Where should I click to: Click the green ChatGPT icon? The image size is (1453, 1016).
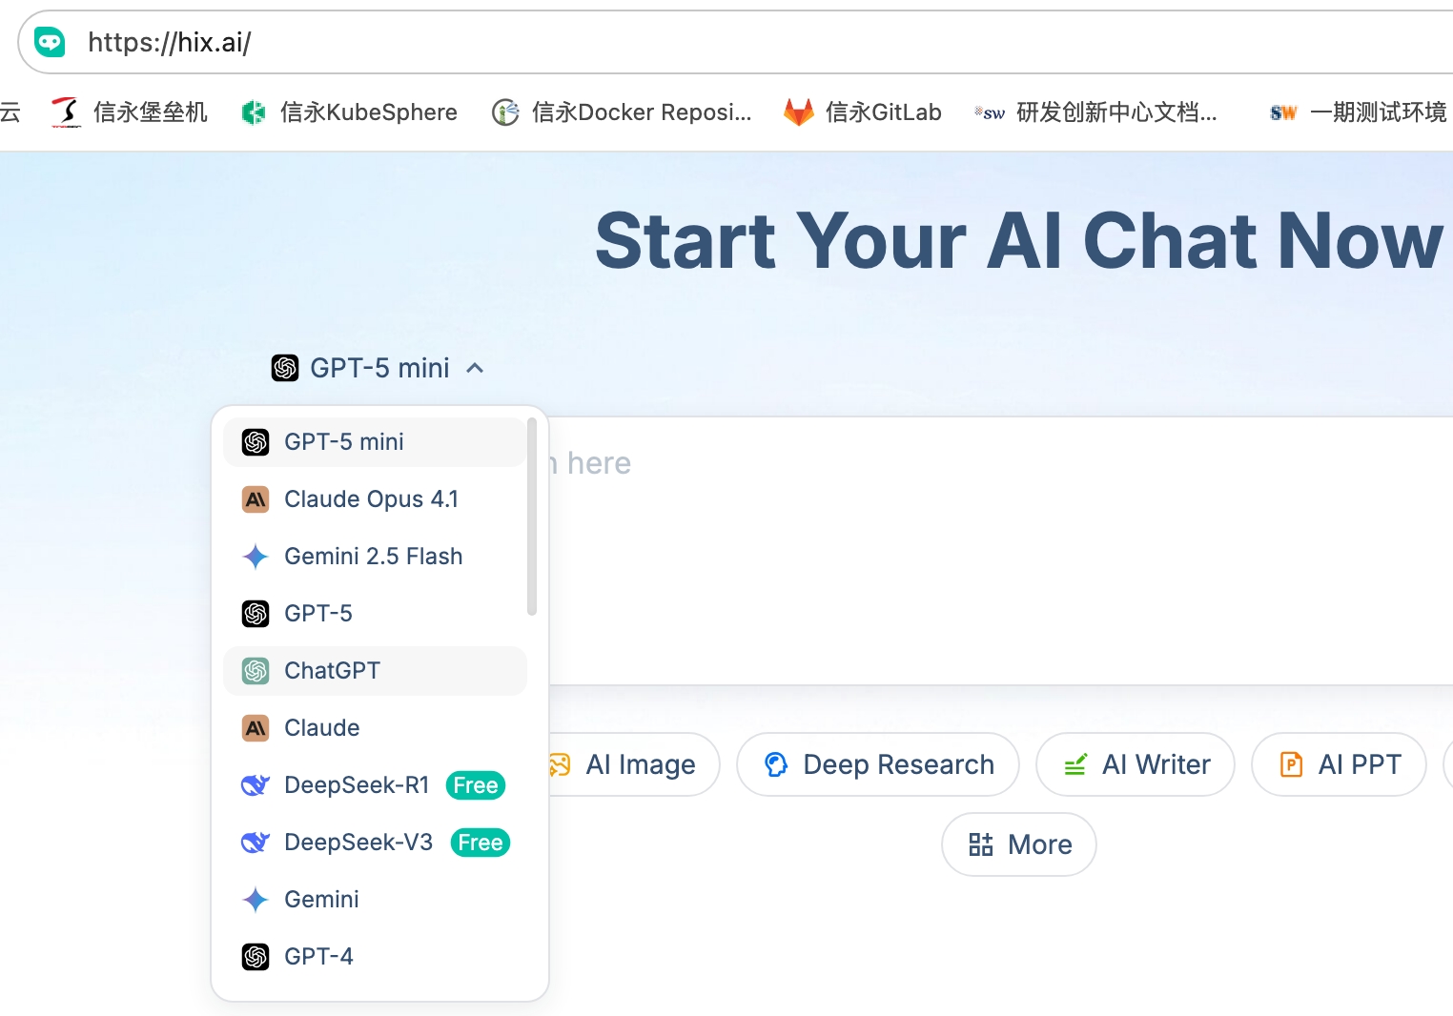click(x=256, y=671)
